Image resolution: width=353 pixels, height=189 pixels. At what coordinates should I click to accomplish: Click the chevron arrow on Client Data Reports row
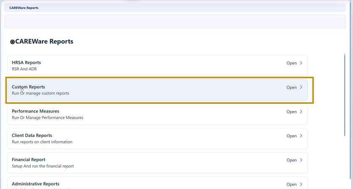pyautogui.click(x=301, y=136)
